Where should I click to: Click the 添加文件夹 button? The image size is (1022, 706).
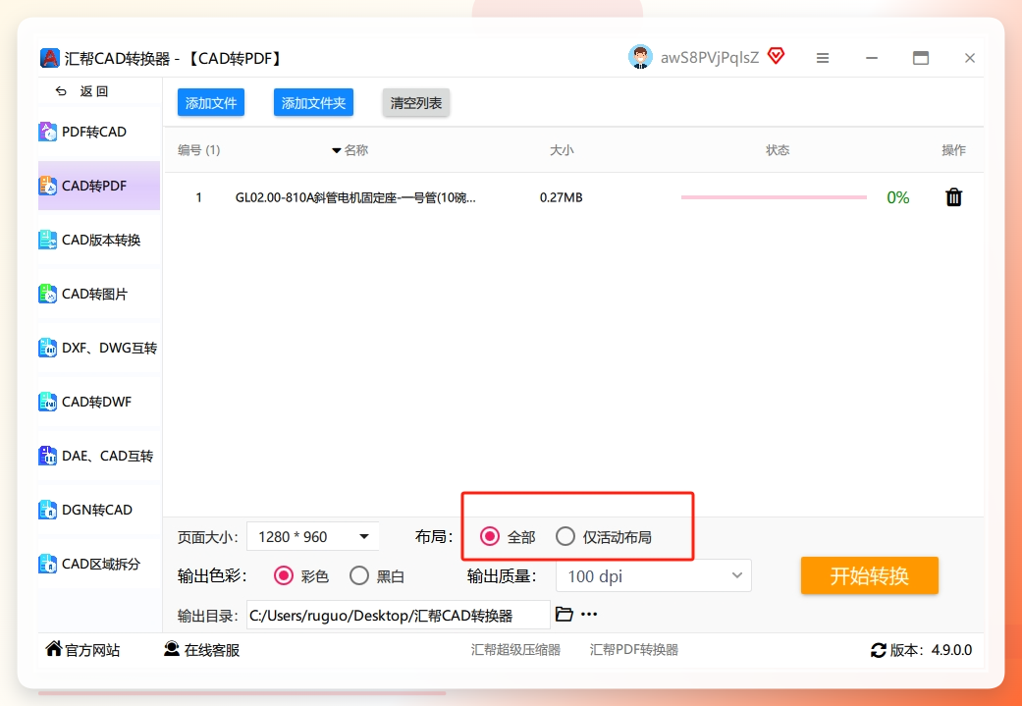click(313, 102)
